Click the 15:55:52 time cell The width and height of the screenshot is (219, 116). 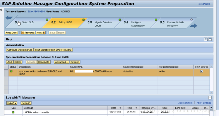[131, 112]
